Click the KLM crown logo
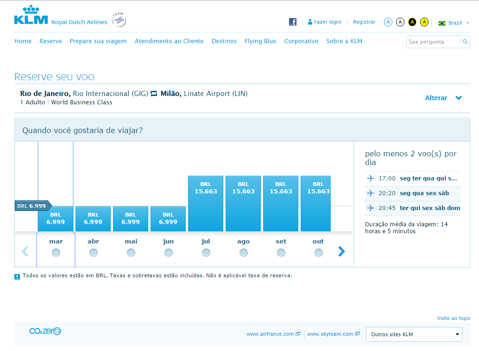Screen dimensions: 479x351 [31, 15]
